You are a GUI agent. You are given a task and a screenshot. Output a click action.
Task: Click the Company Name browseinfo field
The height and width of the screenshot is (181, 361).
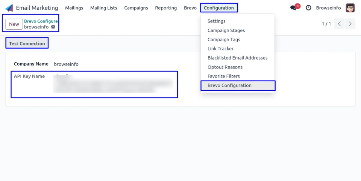click(66, 64)
